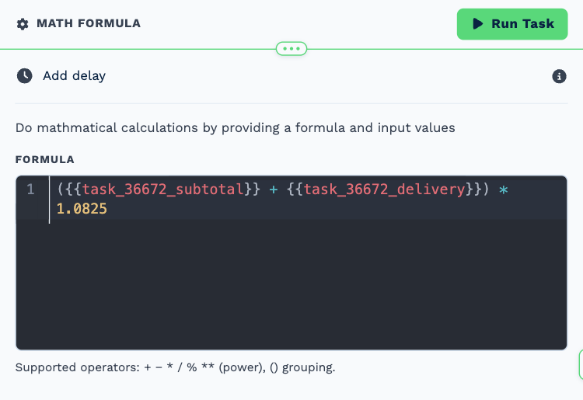Screen dimensions: 583x400
Task: Click the task_36672_subtotal variable in formula
Action: (163, 190)
